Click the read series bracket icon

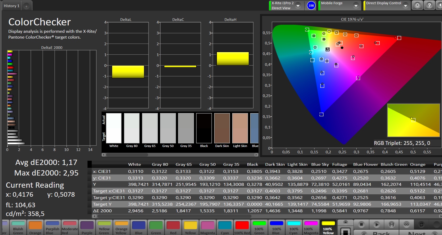[391, 224]
